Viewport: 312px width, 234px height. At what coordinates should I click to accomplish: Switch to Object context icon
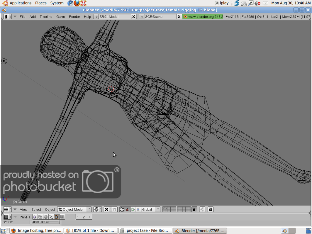51,217
